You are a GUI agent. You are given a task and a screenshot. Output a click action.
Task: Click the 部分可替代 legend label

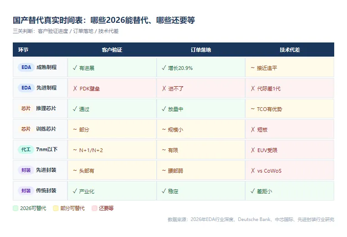point(72,208)
